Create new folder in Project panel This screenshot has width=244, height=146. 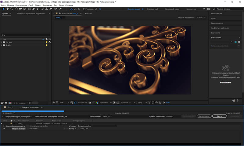pyautogui.click(x=6, y=103)
